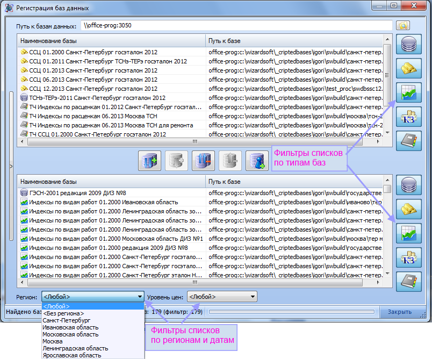The height and width of the screenshot is (359, 432).
Task: Click the Закрыть button
Action: (399, 312)
